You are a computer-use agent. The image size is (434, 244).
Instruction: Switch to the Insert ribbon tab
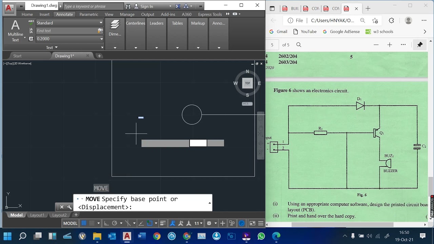pyautogui.click(x=44, y=14)
